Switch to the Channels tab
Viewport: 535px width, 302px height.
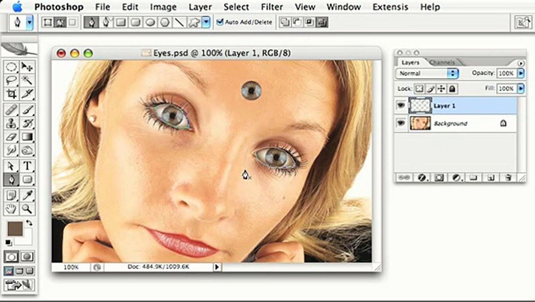click(x=442, y=62)
